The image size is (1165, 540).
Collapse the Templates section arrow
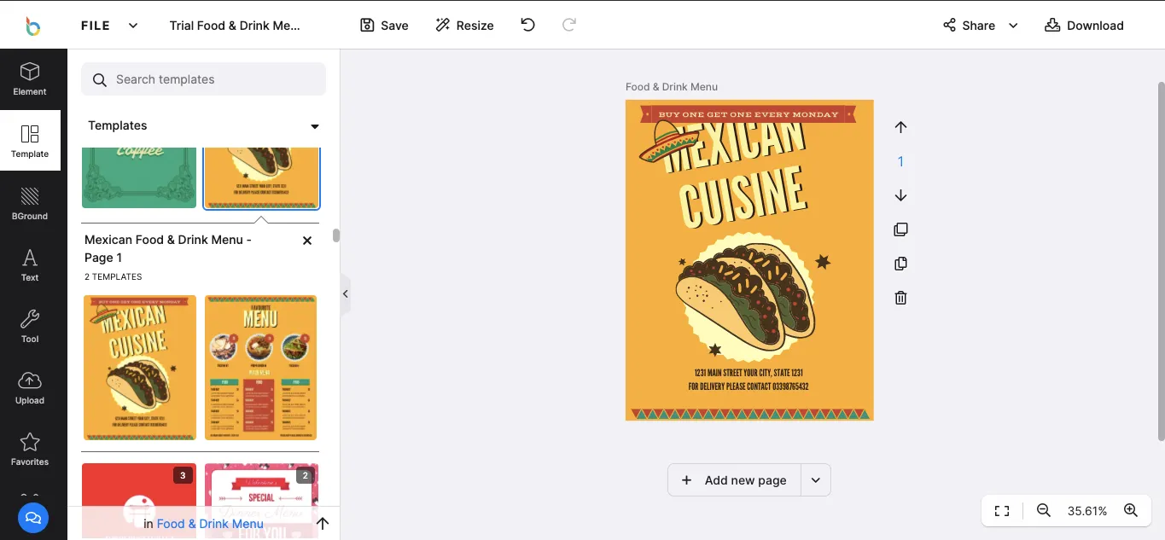tap(314, 126)
